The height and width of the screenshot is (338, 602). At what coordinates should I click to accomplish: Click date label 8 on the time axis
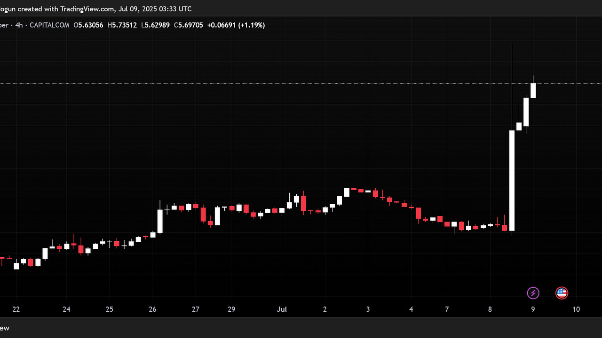click(x=490, y=309)
